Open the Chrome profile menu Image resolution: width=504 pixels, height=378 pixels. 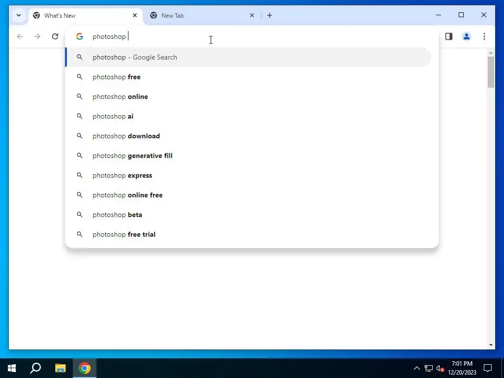[467, 36]
